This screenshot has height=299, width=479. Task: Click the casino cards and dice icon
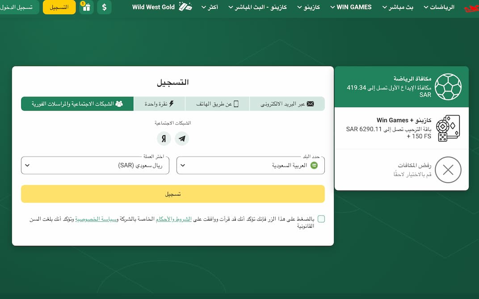[448, 128]
